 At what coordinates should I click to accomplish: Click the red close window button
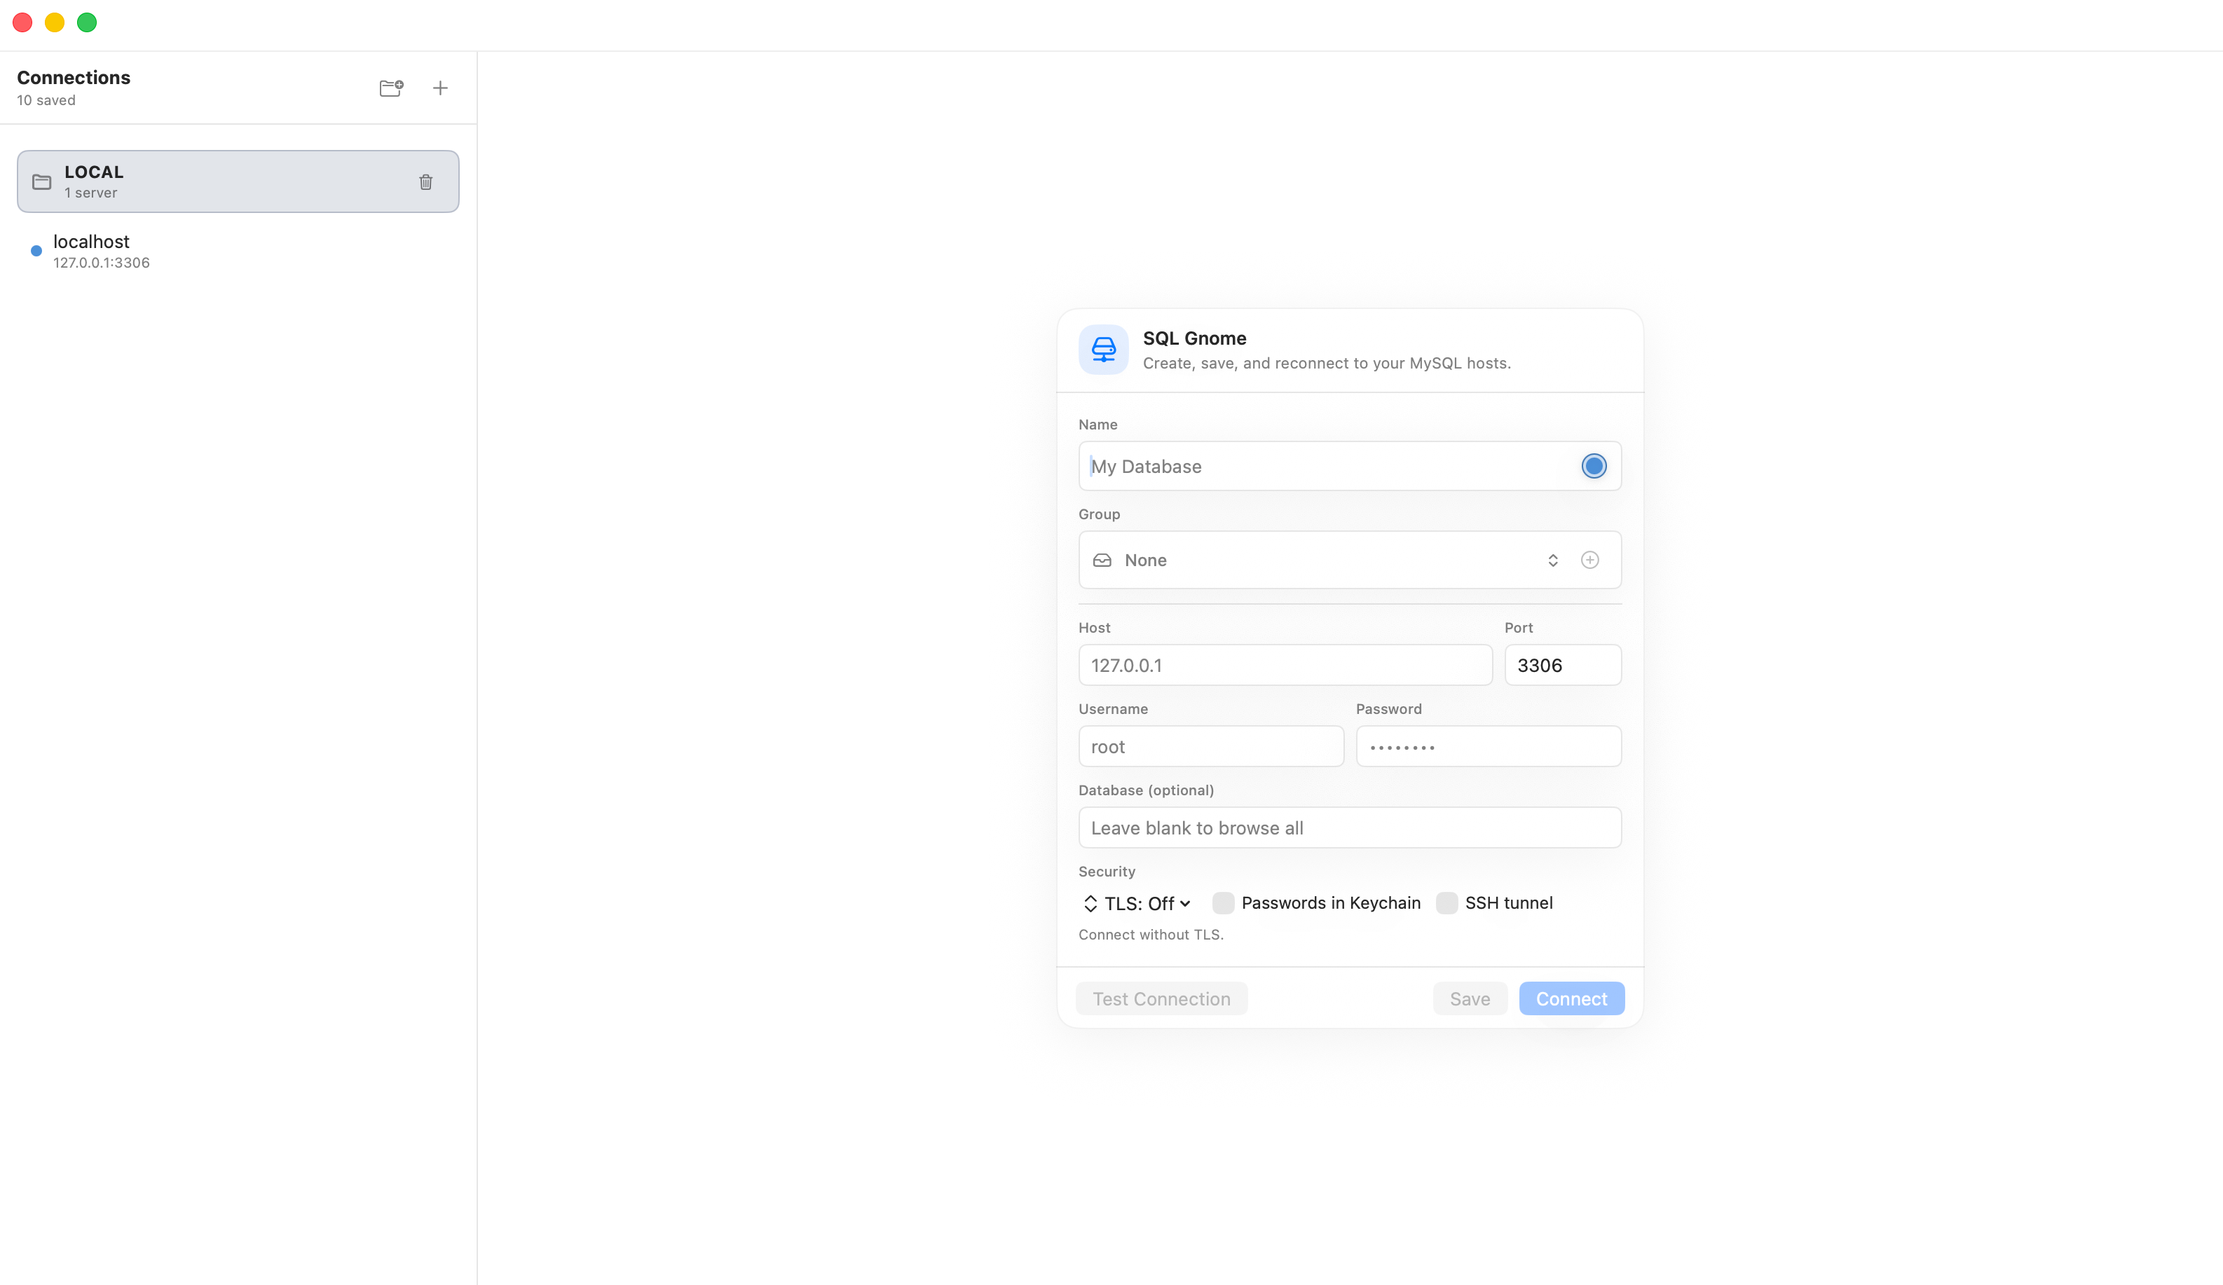[23, 23]
